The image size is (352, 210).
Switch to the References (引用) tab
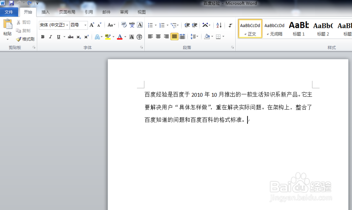[x=89, y=12]
